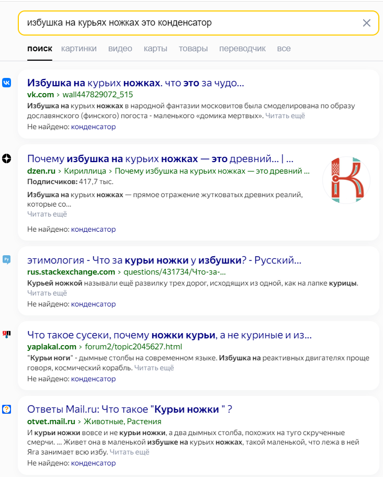Open result title "Почему избушка на курьих ножках — это древний"
The image size is (383, 477).
click(160, 159)
